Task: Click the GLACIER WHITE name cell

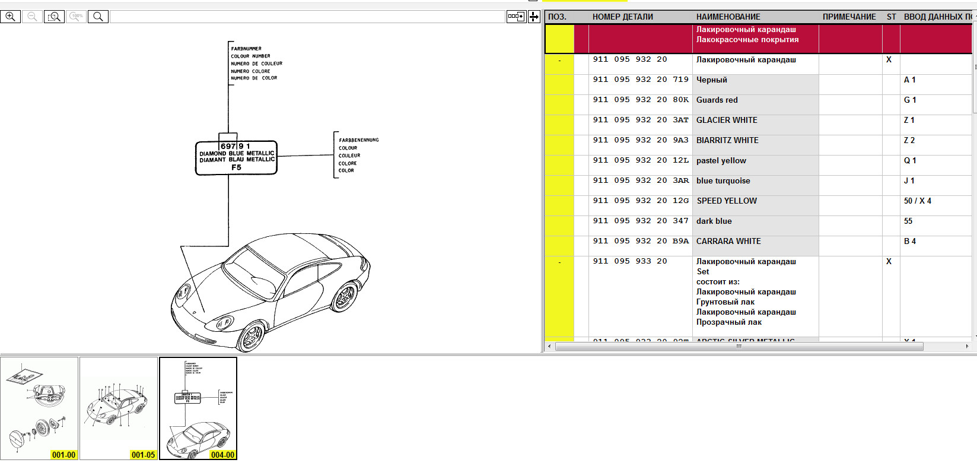Action: [x=756, y=125]
